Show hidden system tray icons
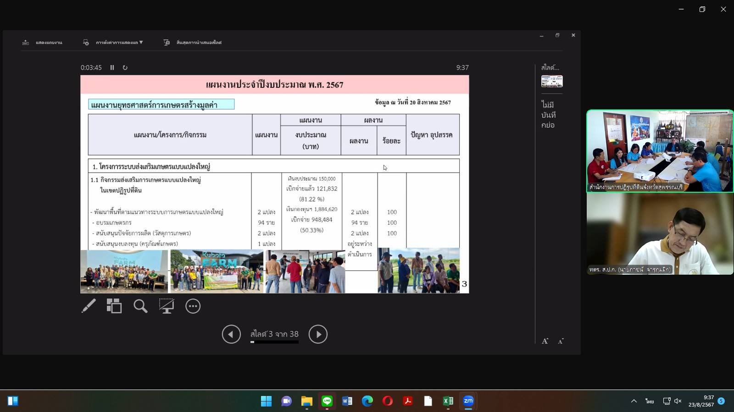The image size is (734, 412). click(x=634, y=401)
